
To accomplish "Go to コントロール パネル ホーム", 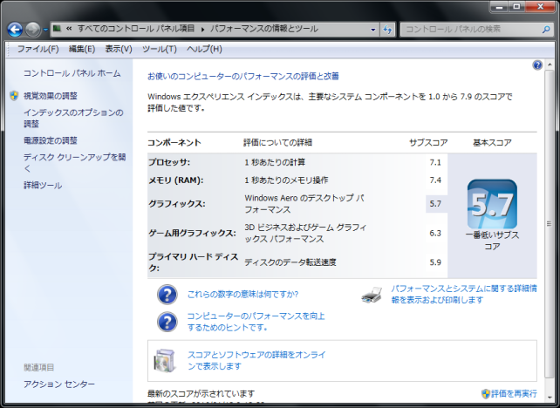I will pyautogui.click(x=72, y=73).
